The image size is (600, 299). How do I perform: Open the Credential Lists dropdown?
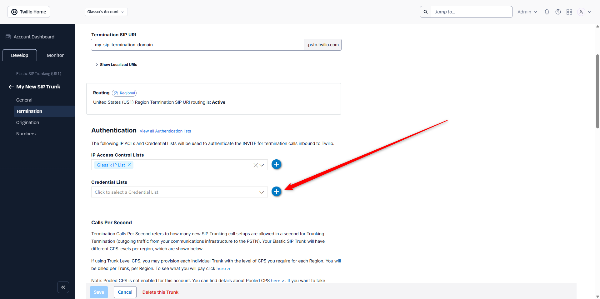pos(179,192)
